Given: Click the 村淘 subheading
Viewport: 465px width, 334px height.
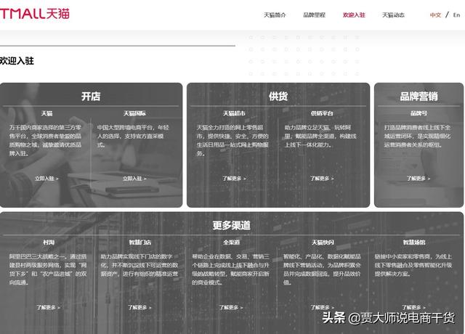Looking at the screenshot, I should coord(49,242).
